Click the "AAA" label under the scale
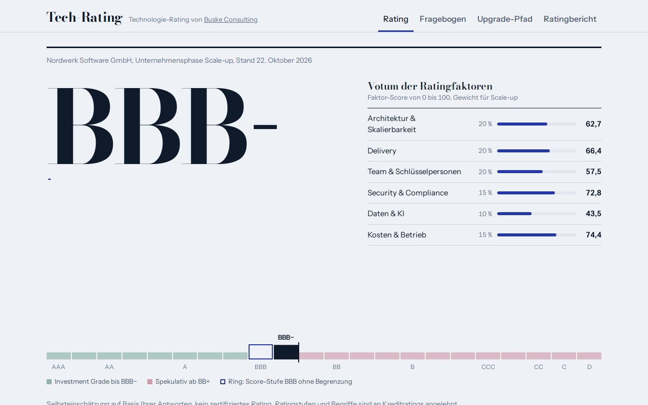 tap(58, 367)
